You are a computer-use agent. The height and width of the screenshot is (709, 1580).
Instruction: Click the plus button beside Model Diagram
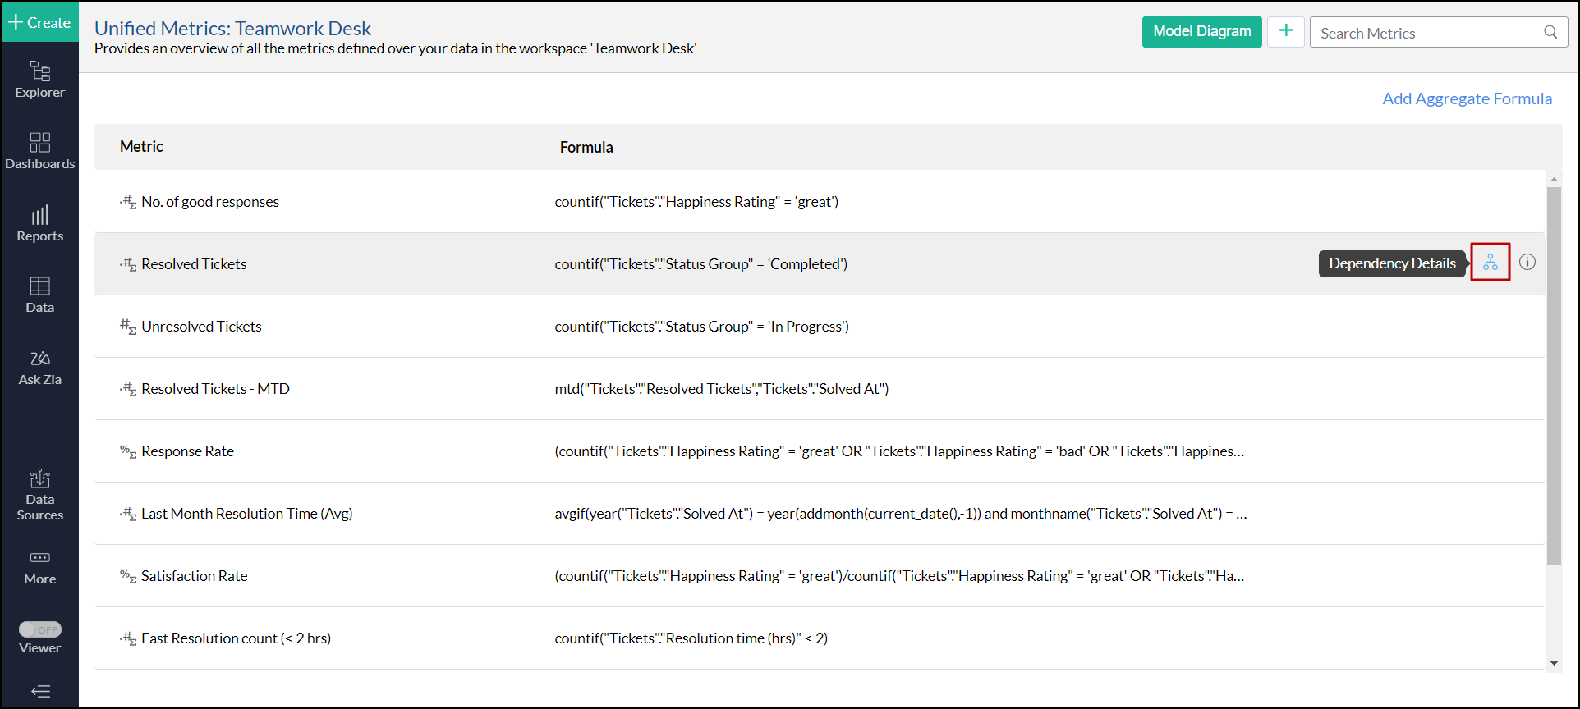coord(1285,32)
